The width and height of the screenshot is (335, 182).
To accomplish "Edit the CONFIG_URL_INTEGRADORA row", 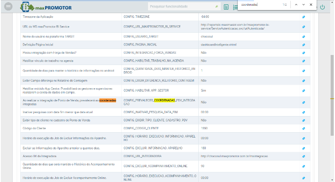I will click(x=303, y=156).
